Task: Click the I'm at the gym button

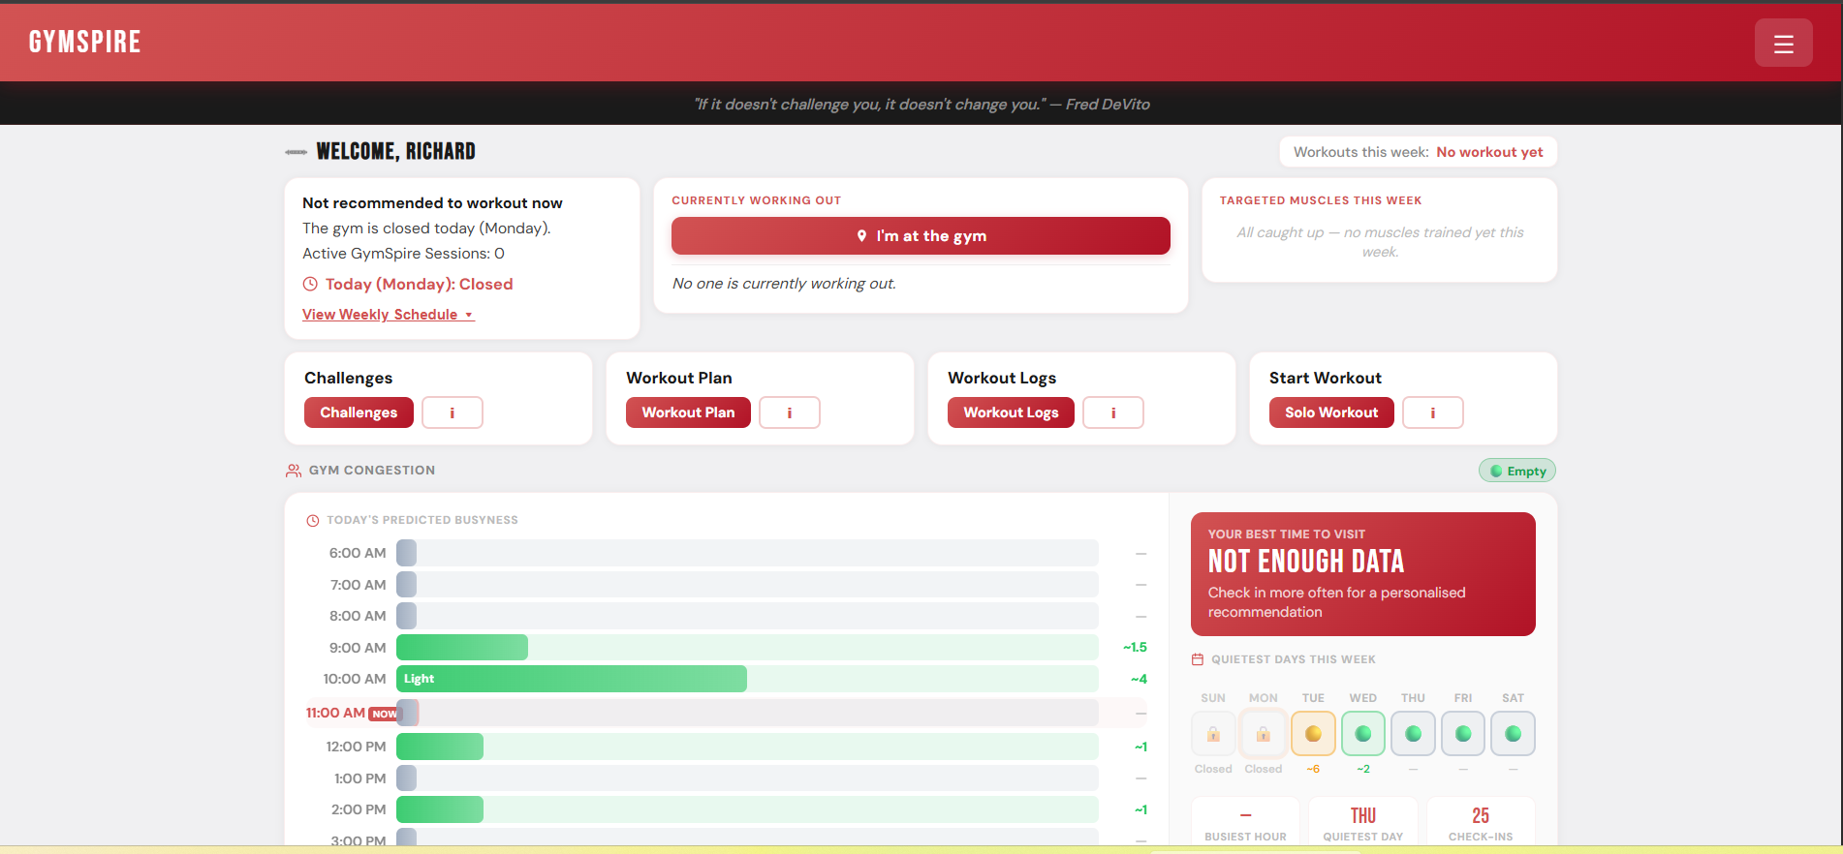Action: click(x=921, y=236)
